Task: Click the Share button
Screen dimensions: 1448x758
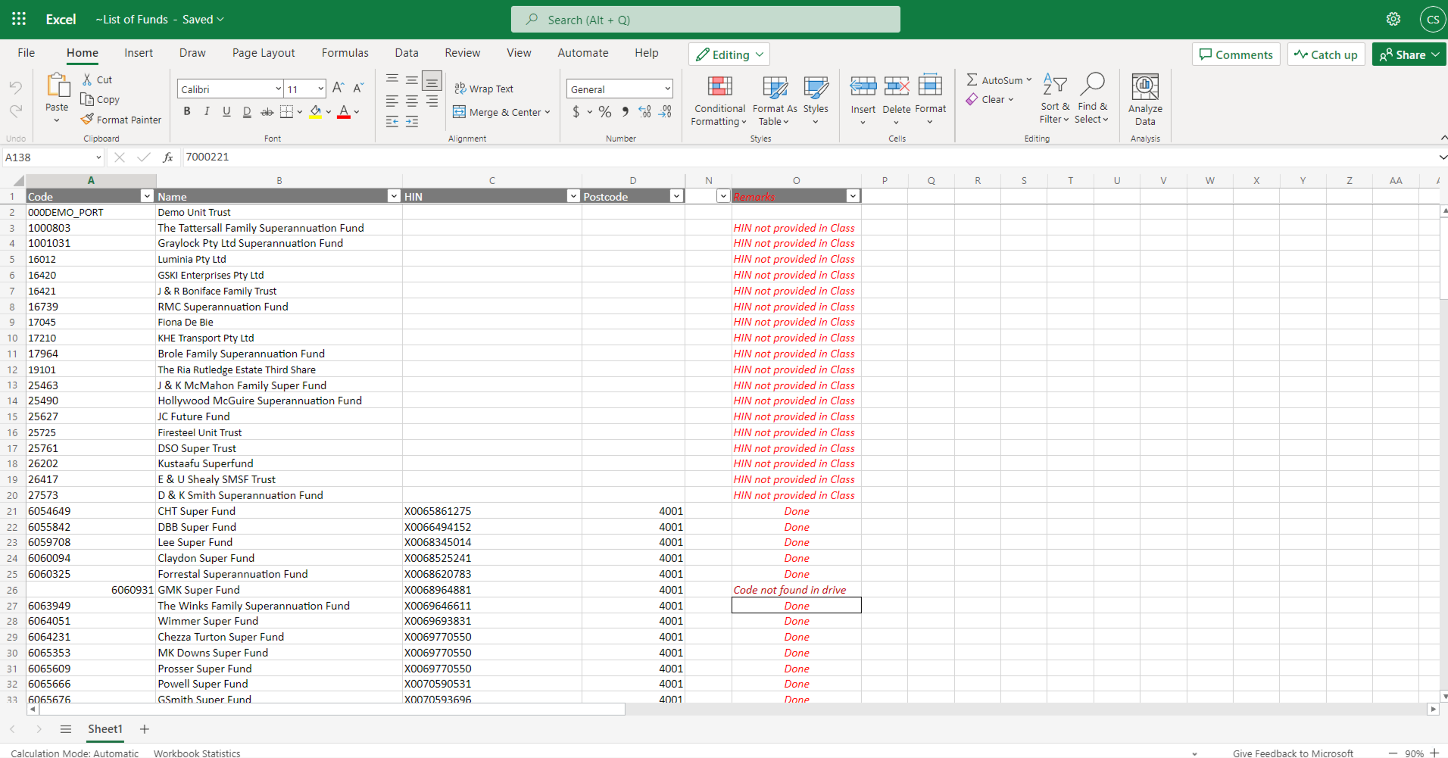Action: pyautogui.click(x=1403, y=55)
